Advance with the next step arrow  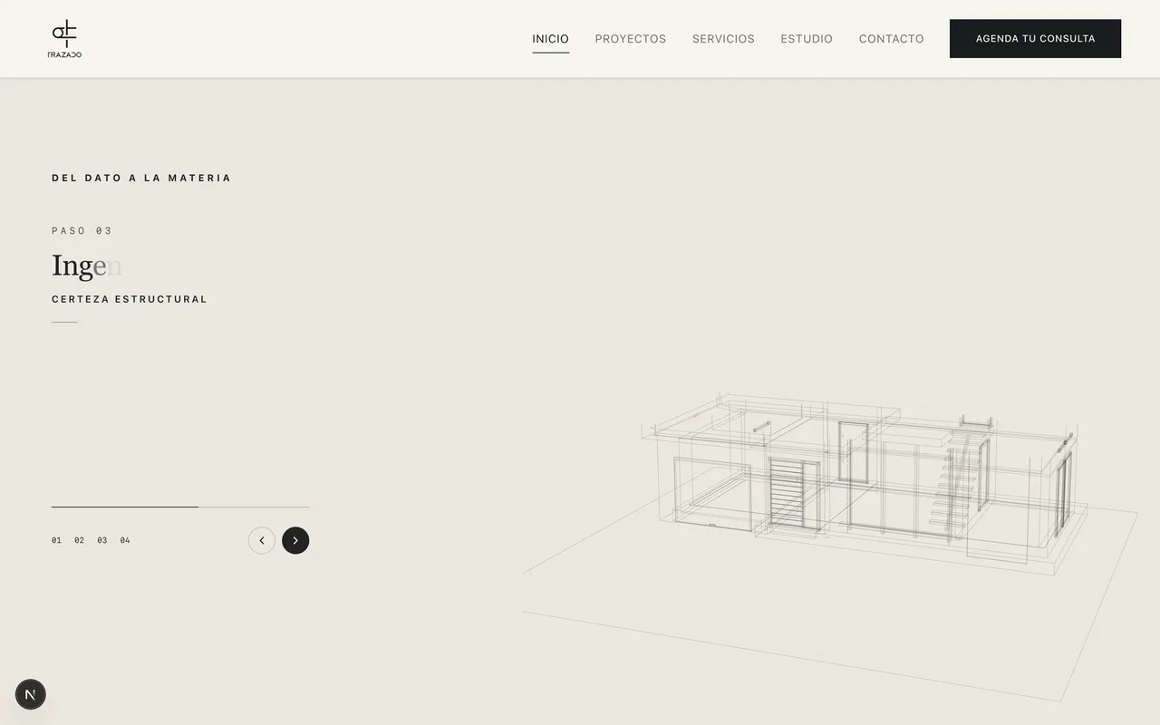[x=295, y=540]
